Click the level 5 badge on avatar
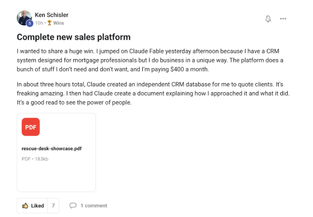This screenshot has height=217, width=313. tap(30, 23)
